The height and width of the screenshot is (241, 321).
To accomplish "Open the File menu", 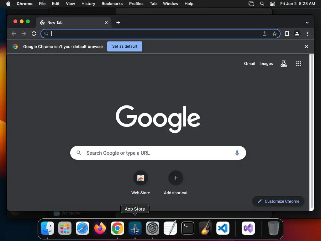I will pyautogui.click(x=42, y=3).
